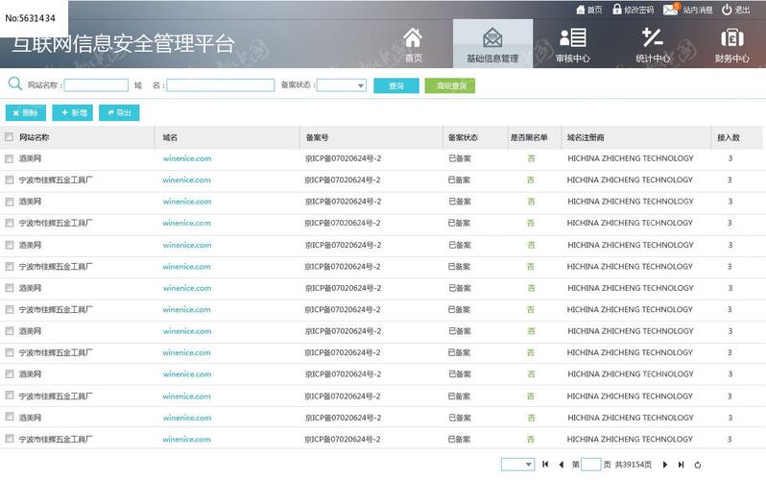This screenshot has height=480, width=766.
Task: Open the 首页 main navigation tab
Action: coord(414,45)
